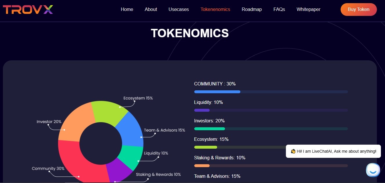Click the blue COMMUNITY 30% progress bar
The height and width of the screenshot is (183, 385).
(217, 92)
